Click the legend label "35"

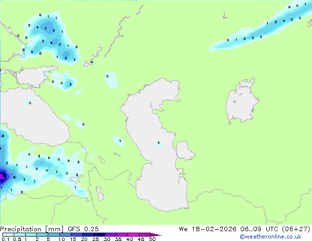pyautogui.click(x=118, y=239)
